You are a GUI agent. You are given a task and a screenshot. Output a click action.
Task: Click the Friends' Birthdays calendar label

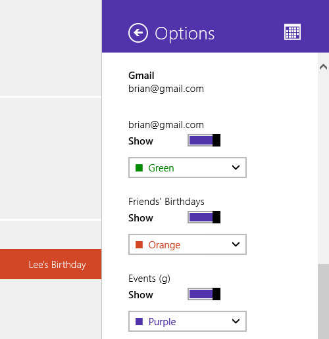[166, 202]
